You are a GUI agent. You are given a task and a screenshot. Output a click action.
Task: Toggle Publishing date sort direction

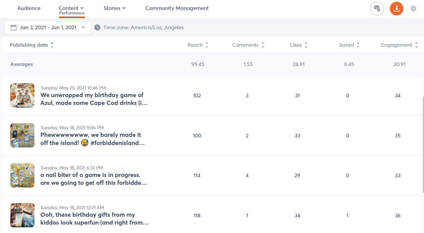click(x=52, y=45)
